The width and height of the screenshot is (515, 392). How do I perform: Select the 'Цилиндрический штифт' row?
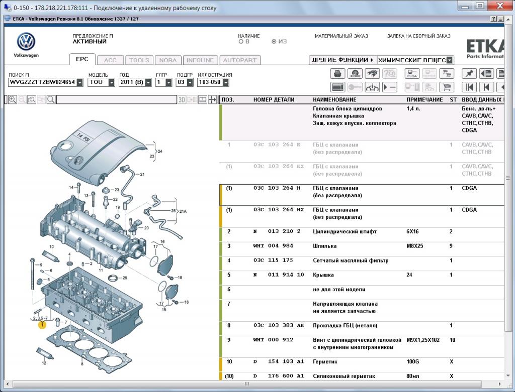coord(362,235)
